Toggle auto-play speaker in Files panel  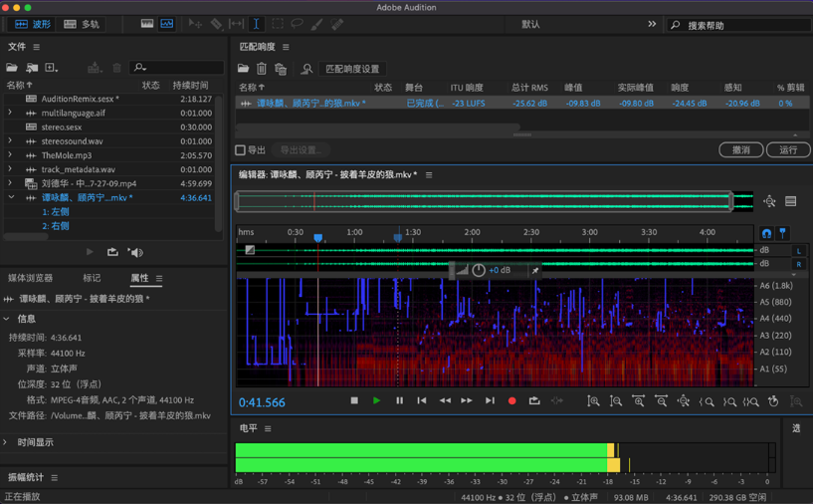click(136, 252)
